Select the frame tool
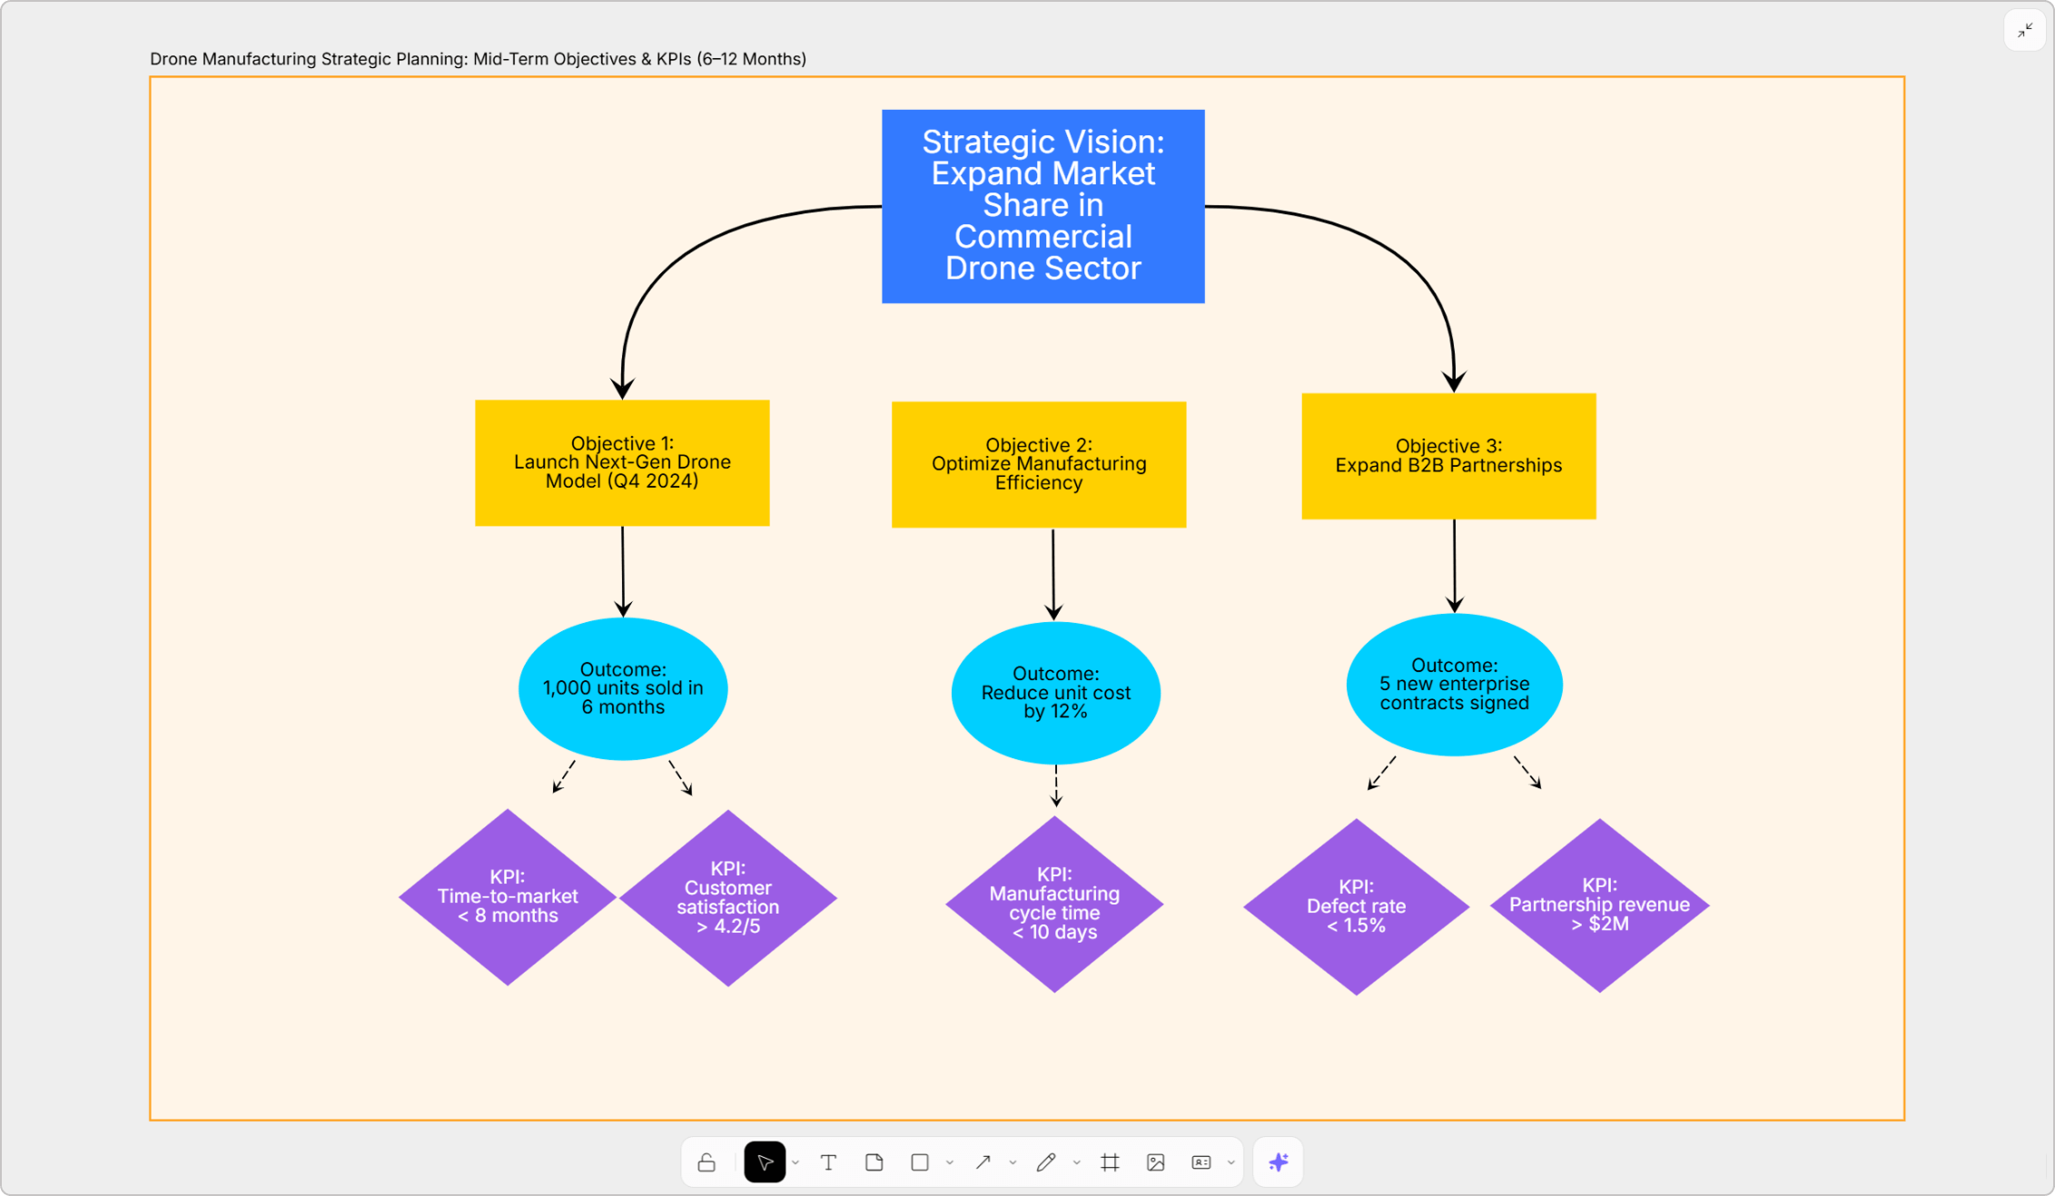2055x1196 pixels. point(1110,1162)
